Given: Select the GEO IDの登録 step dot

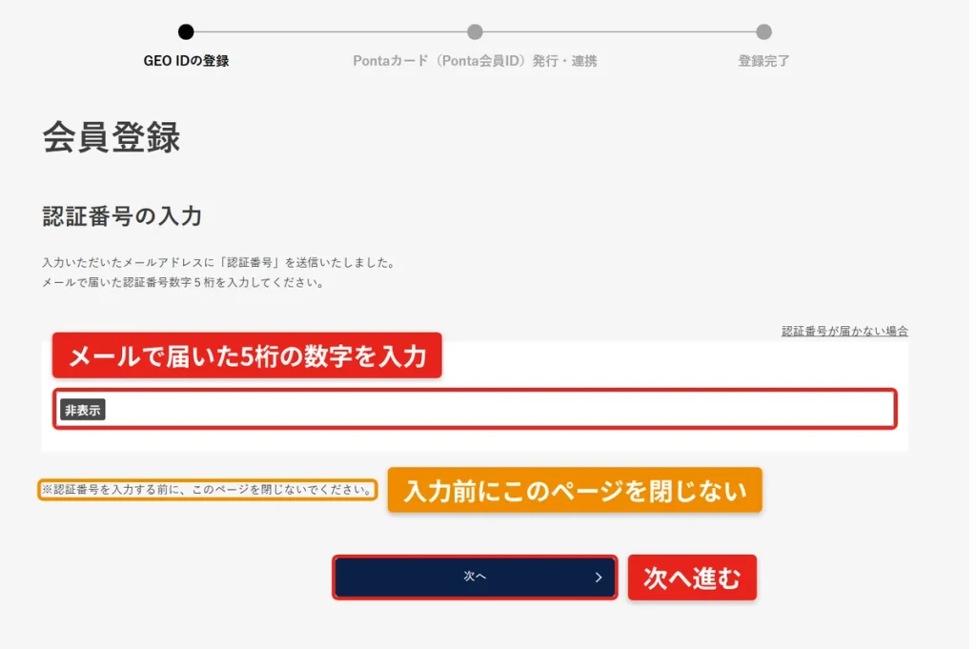Looking at the screenshot, I should pos(186,31).
